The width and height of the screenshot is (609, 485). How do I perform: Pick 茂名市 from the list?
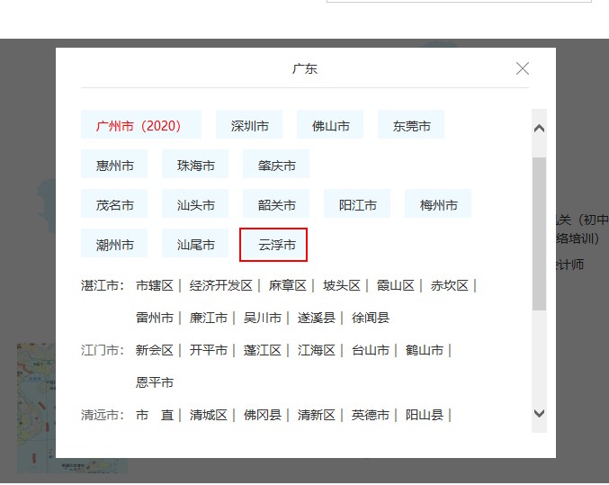click(x=114, y=203)
